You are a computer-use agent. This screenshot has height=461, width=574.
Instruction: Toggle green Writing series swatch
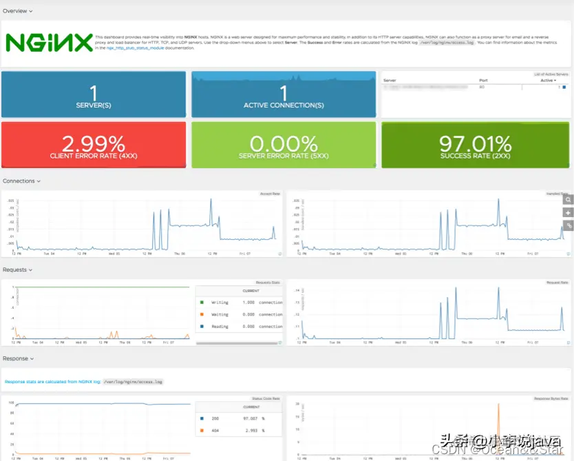pos(202,303)
